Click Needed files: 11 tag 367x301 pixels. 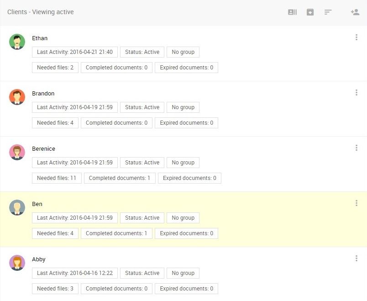[57, 178]
